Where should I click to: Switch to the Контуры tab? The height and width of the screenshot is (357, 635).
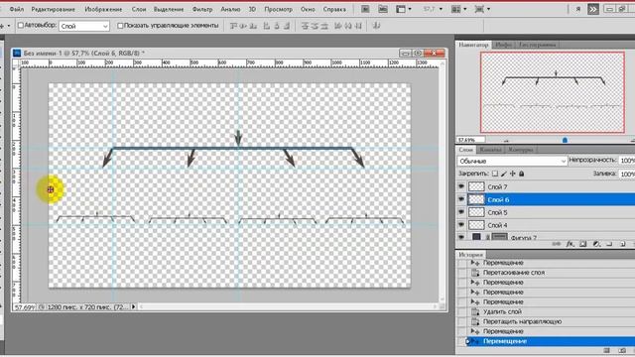pyautogui.click(x=520, y=150)
